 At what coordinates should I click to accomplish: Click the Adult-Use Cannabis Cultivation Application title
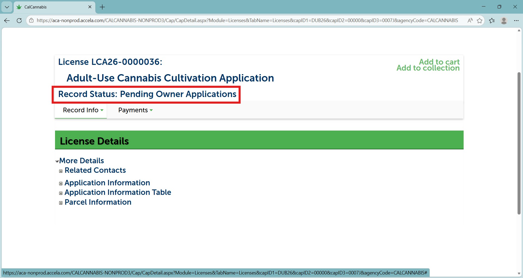coord(170,78)
